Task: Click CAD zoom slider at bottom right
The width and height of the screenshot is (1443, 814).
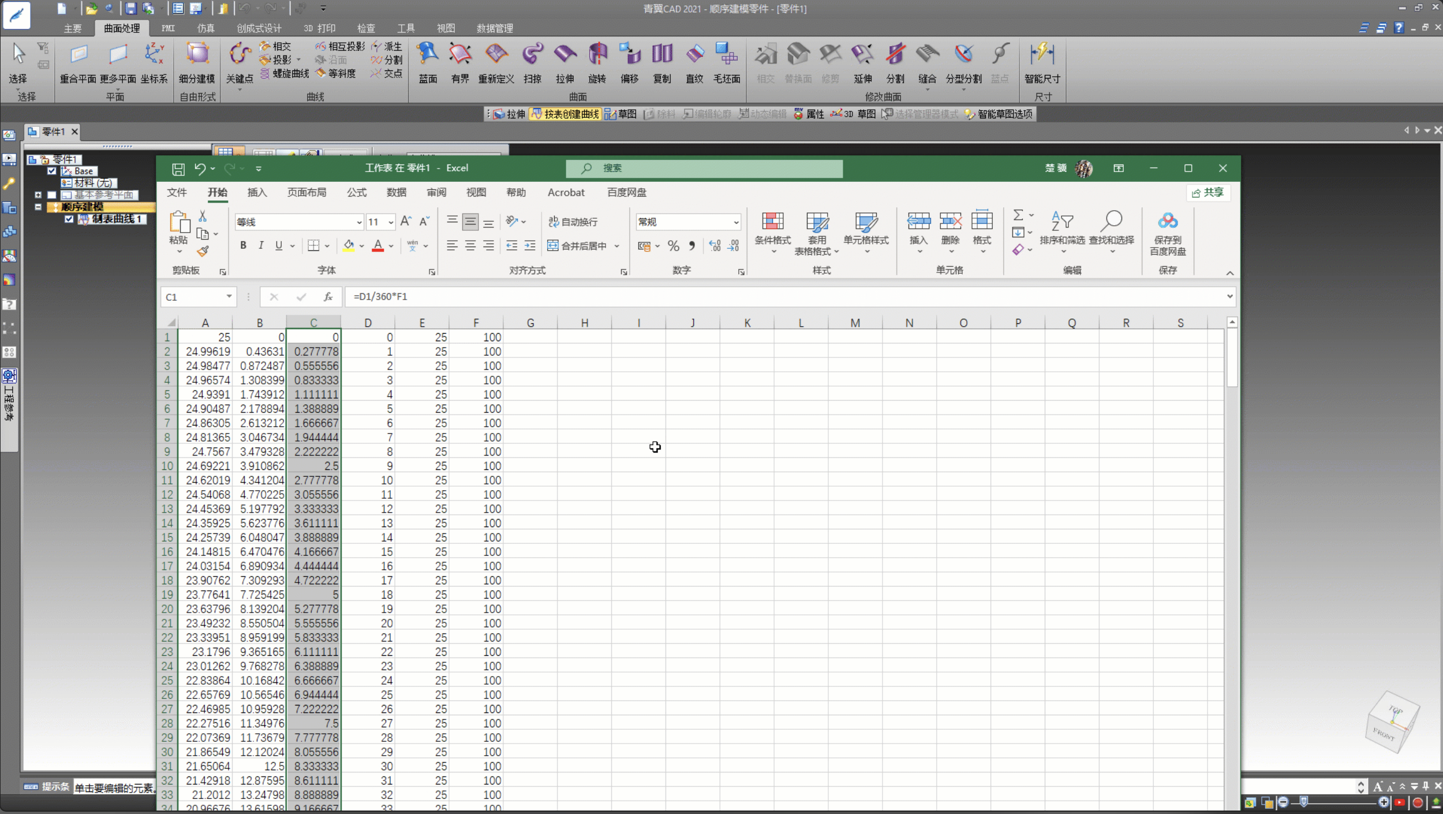Action: (1304, 802)
